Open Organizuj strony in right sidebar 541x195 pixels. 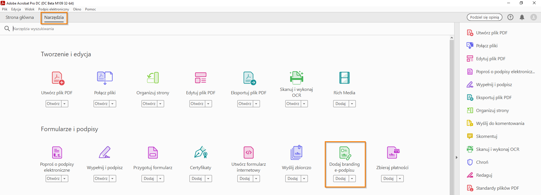(488, 110)
